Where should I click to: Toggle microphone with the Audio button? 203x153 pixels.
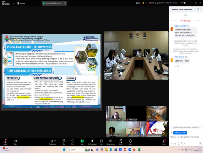pos(6,142)
